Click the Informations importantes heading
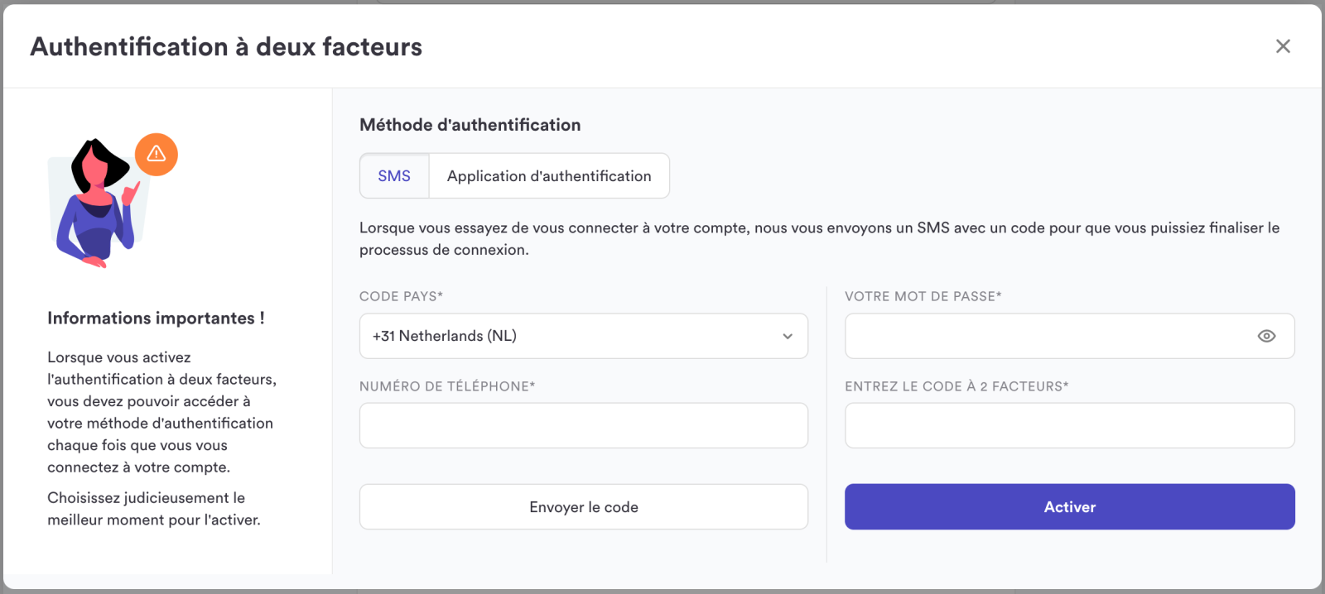Image resolution: width=1325 pixels, height=594 pixels. click(x=156, y=318)
